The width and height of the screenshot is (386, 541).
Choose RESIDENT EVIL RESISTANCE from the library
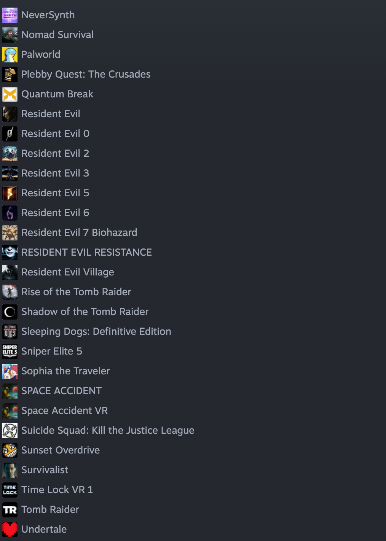pos(87,252)
